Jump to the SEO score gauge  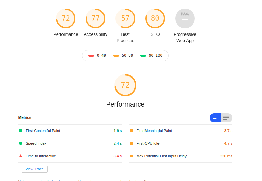click(x=155, y=18)
